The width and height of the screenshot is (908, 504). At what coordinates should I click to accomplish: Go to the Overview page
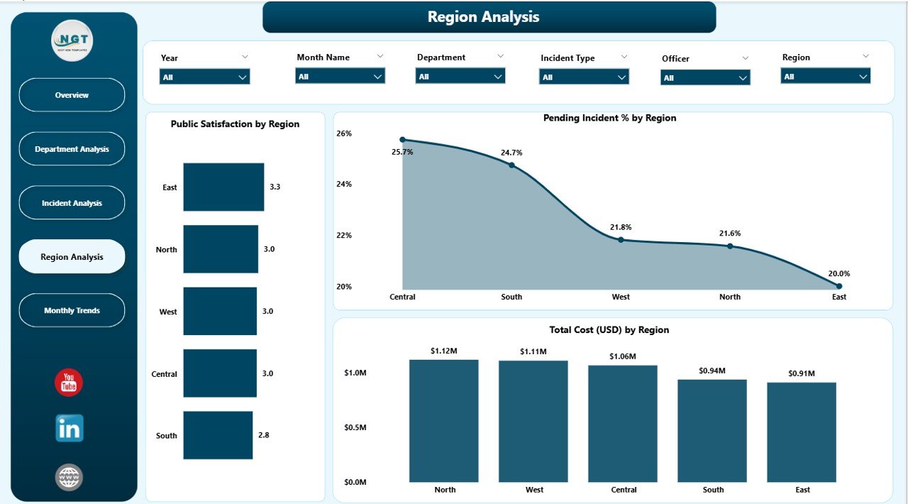72,95
